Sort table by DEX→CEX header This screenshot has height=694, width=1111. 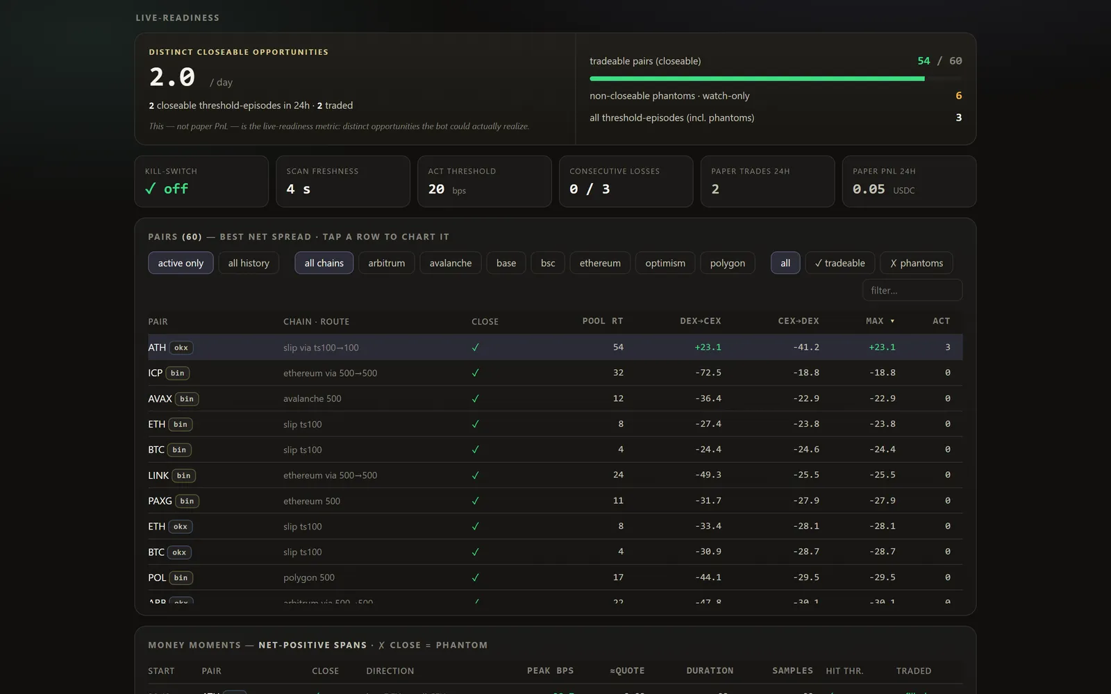[x=700, y=321]
